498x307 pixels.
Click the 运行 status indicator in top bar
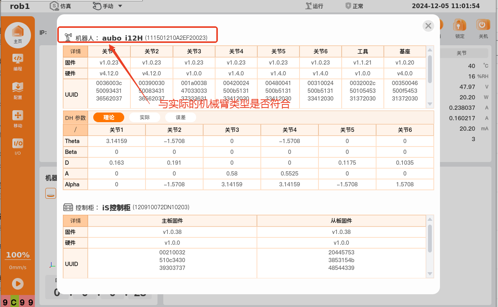coord(314,6)
